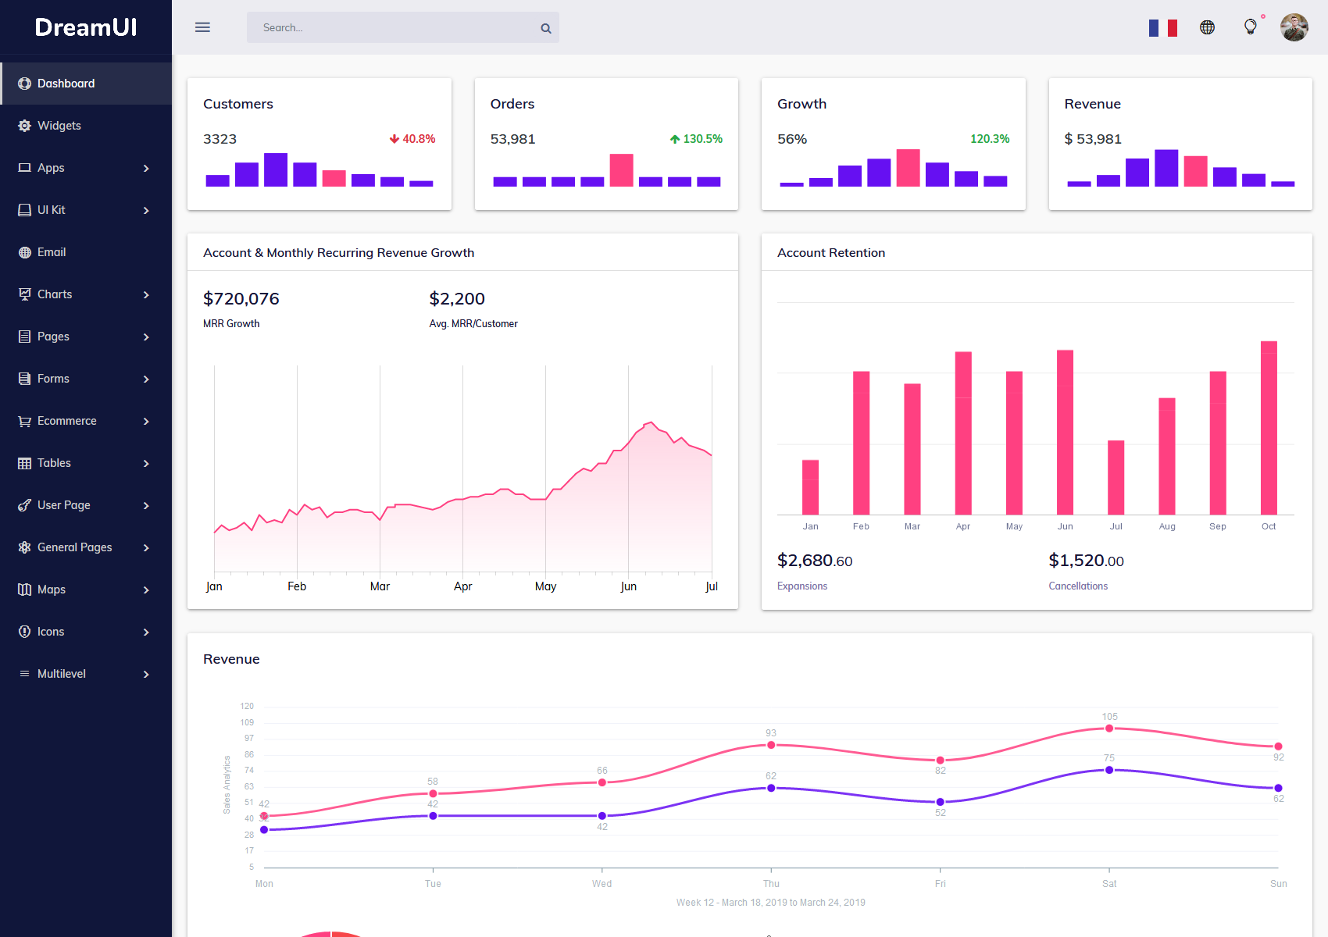
Task: Open the French flag language selector
Action: click(1162, 28)
